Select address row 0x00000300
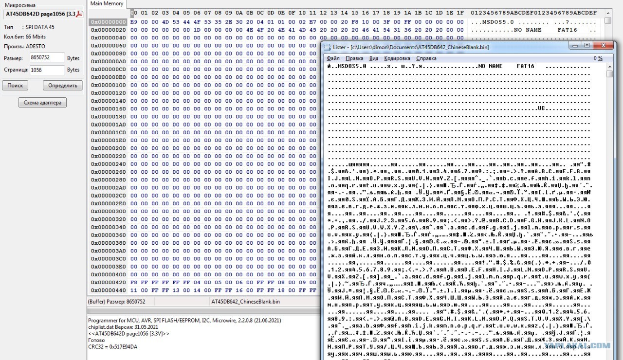 (108, 211)
